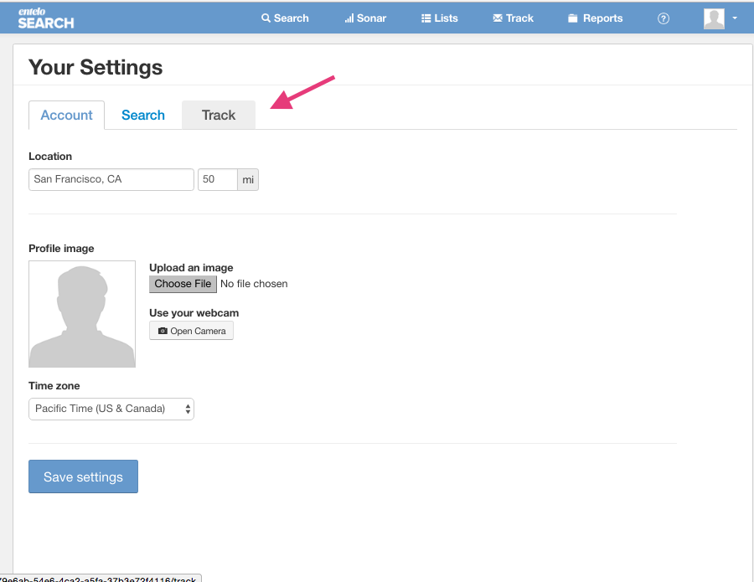
Task: Click the Choose File button
Action: 183,284
